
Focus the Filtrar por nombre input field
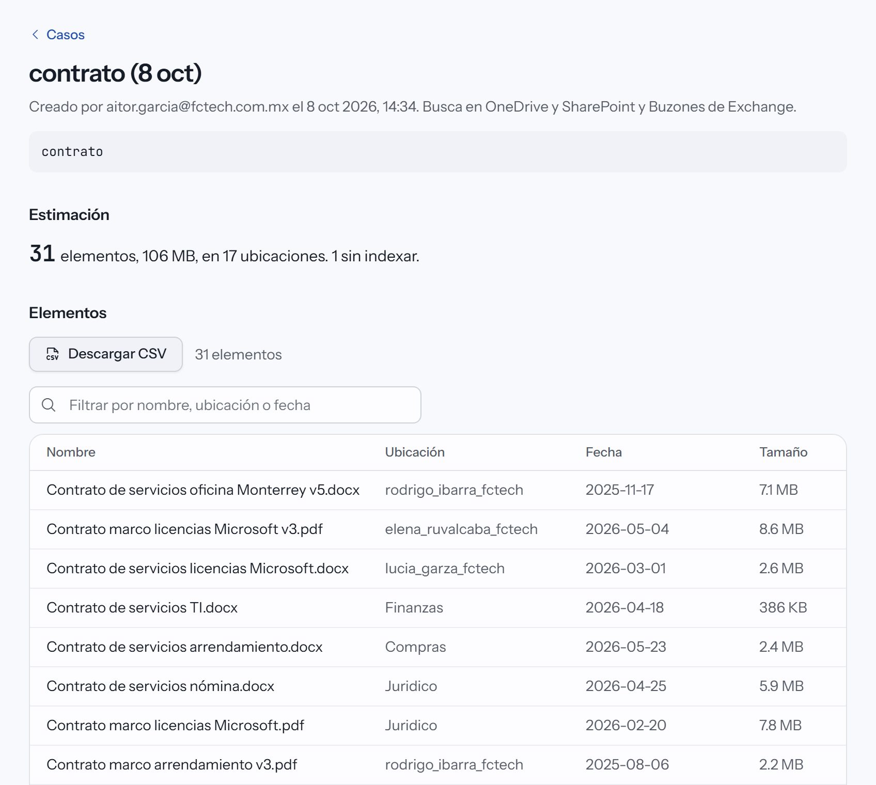pyautogui.click(x=225, y=405)
